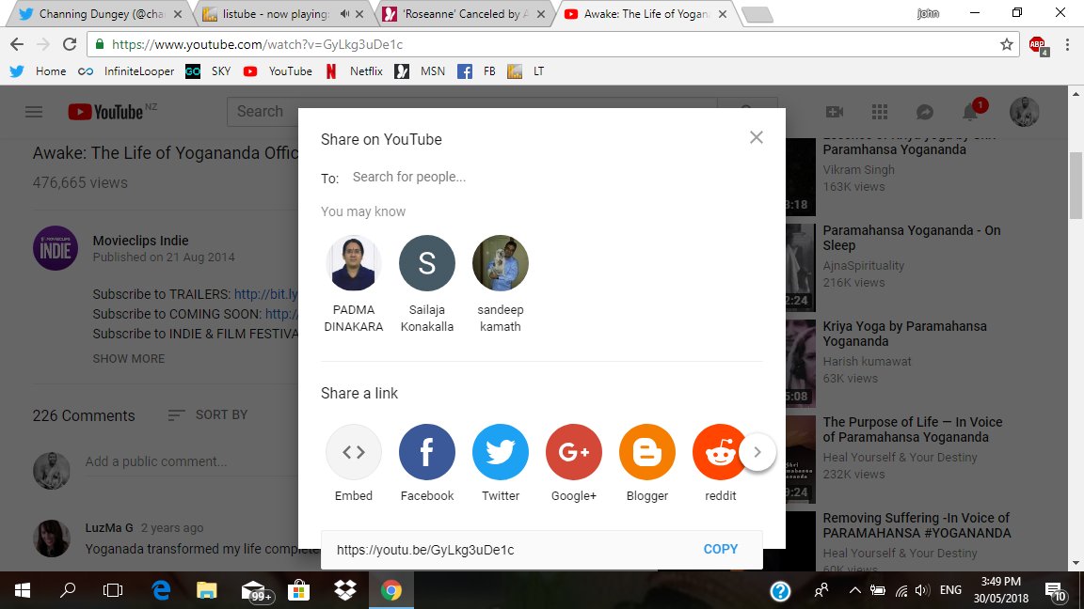Open Movieclips Indie channel avatar
Viewport: 1084px width, 609px height.
(56, 248)
